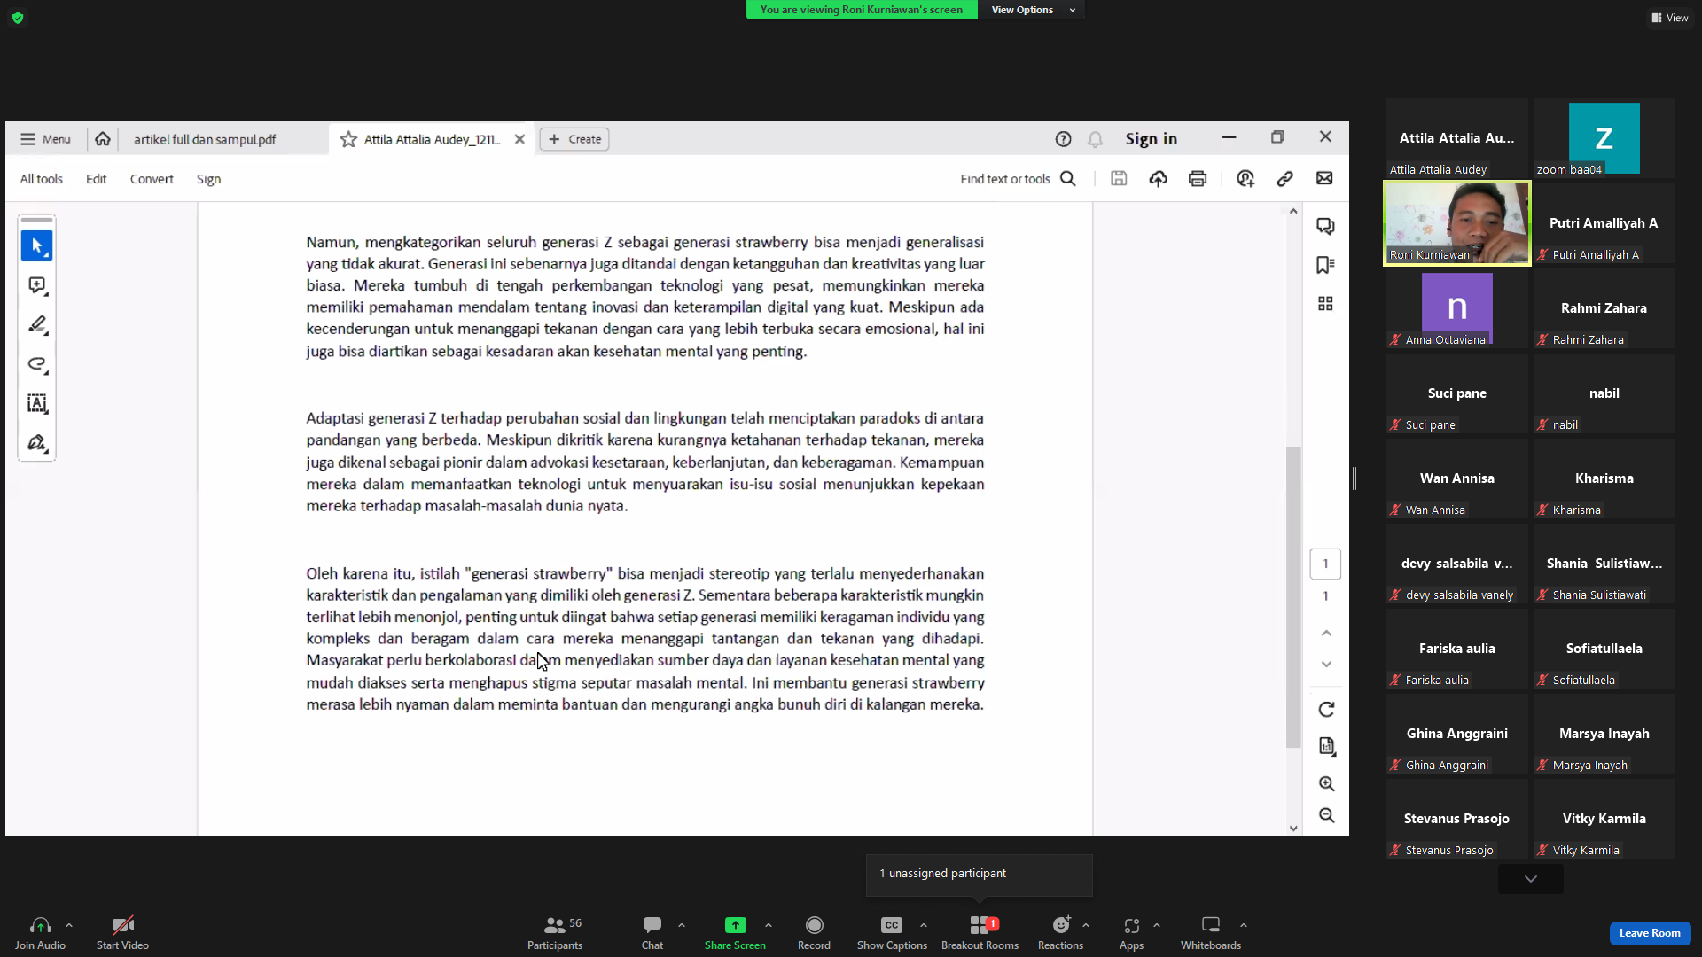Click Share Screen button

pyautogui.click(x=735, y=933)
